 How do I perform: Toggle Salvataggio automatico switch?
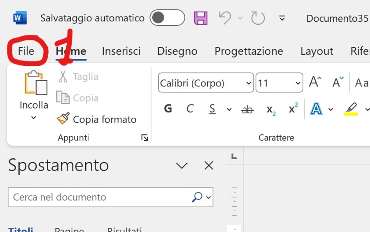tap(167, 18)
